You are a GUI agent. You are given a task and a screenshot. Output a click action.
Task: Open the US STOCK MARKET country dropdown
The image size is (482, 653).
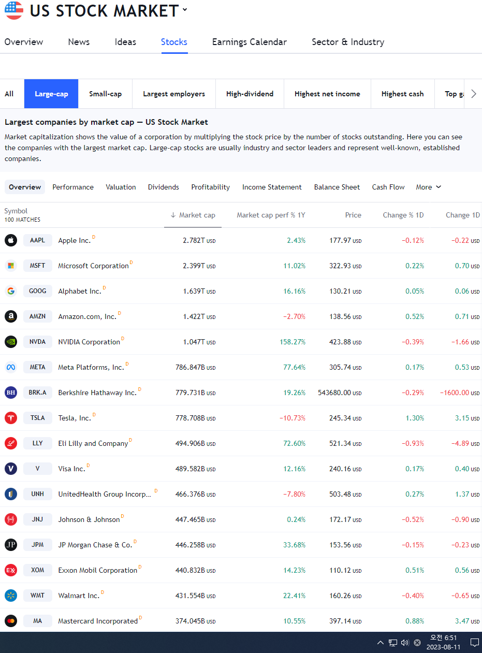[109, 10]
